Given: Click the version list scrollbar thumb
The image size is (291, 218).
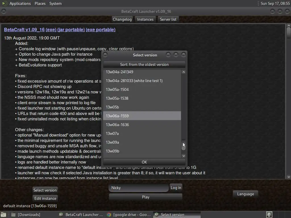Looking at the screenshot, I should coord(184,144).
